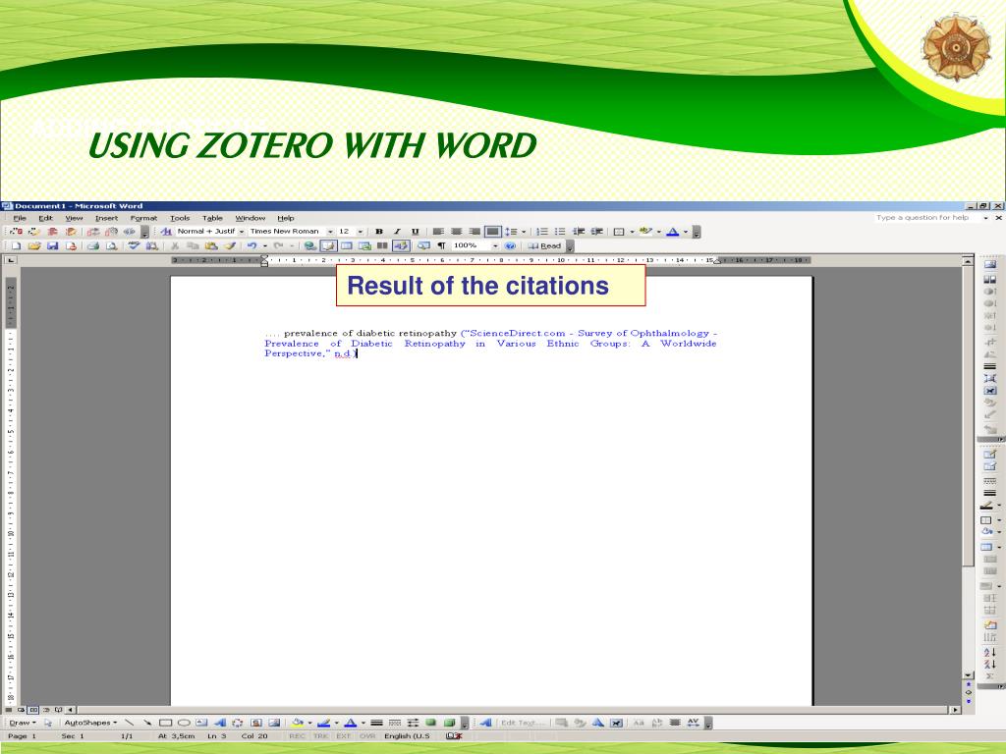The height and width of the screenshot is (754, 1006).
Task: Click the Spelling and Grammar check icon
Action: coord(134,245)
